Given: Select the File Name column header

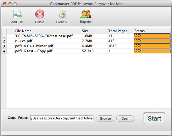Looking at the screenshot, I should click(x=48, y=31).
